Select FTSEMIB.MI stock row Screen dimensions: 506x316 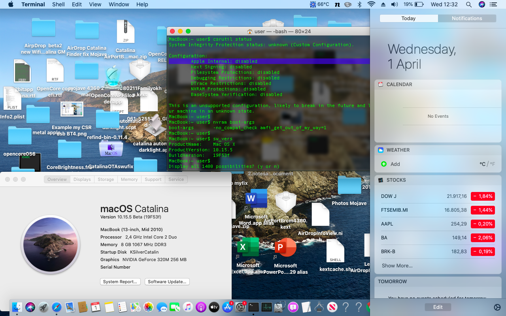438,210
